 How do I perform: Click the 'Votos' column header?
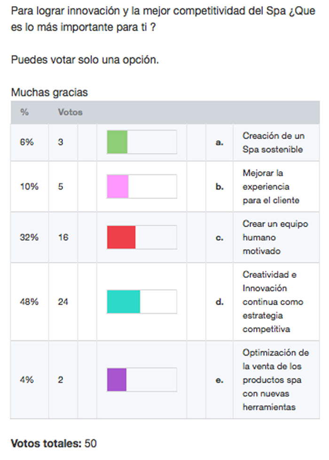[70, 112]
